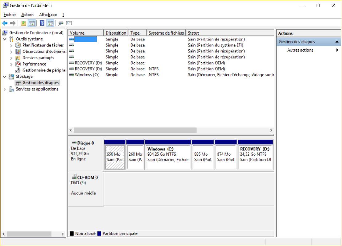Click the Non alloué black legend swatch
The height and width of the screenshot is (246, 342).
(x=72, y=234)
